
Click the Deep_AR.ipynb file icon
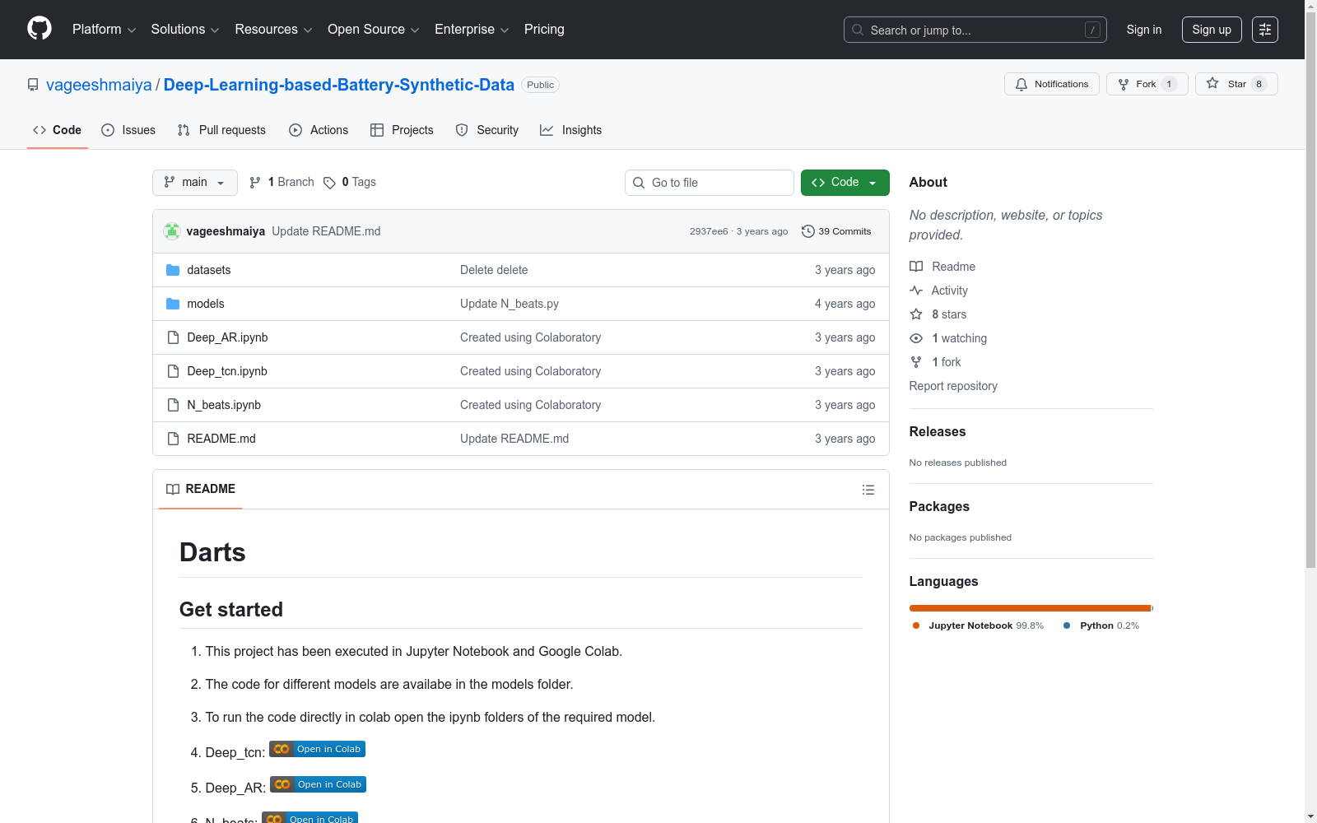pyautogui.click(x=173, y=337)
